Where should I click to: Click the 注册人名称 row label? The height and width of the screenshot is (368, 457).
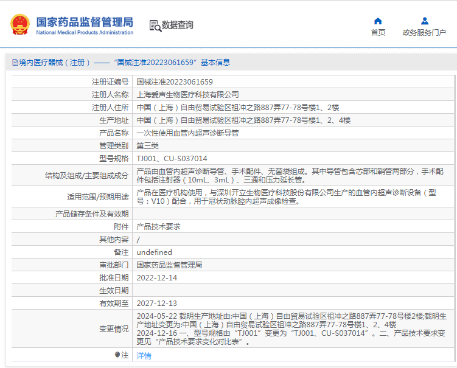tap(110, 95)
